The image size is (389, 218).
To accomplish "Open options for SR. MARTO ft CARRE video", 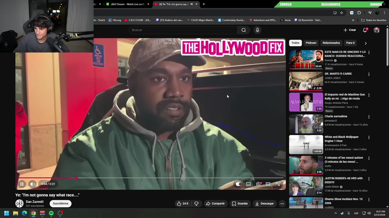I will coord(369,74).
